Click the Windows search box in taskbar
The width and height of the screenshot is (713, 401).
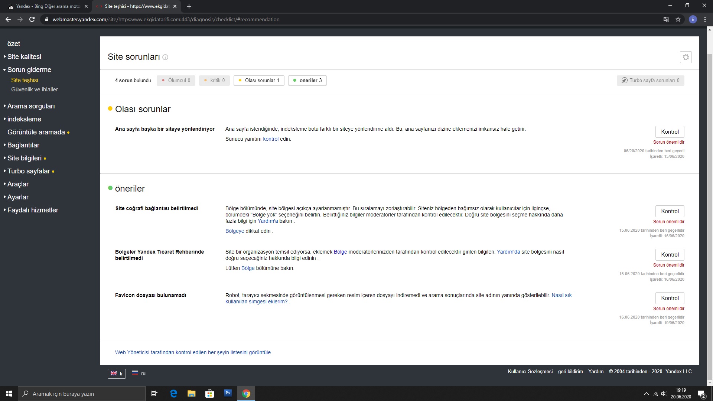82,394
